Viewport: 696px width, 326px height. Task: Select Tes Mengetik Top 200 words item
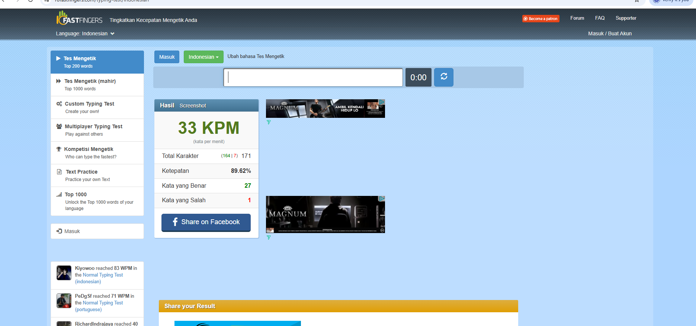(97, 62)
